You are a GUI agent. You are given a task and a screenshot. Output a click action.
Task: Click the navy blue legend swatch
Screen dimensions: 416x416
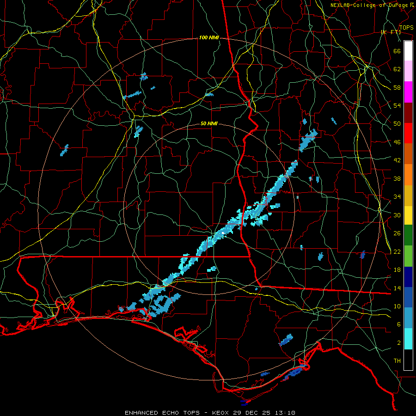[x=408, y=277]
